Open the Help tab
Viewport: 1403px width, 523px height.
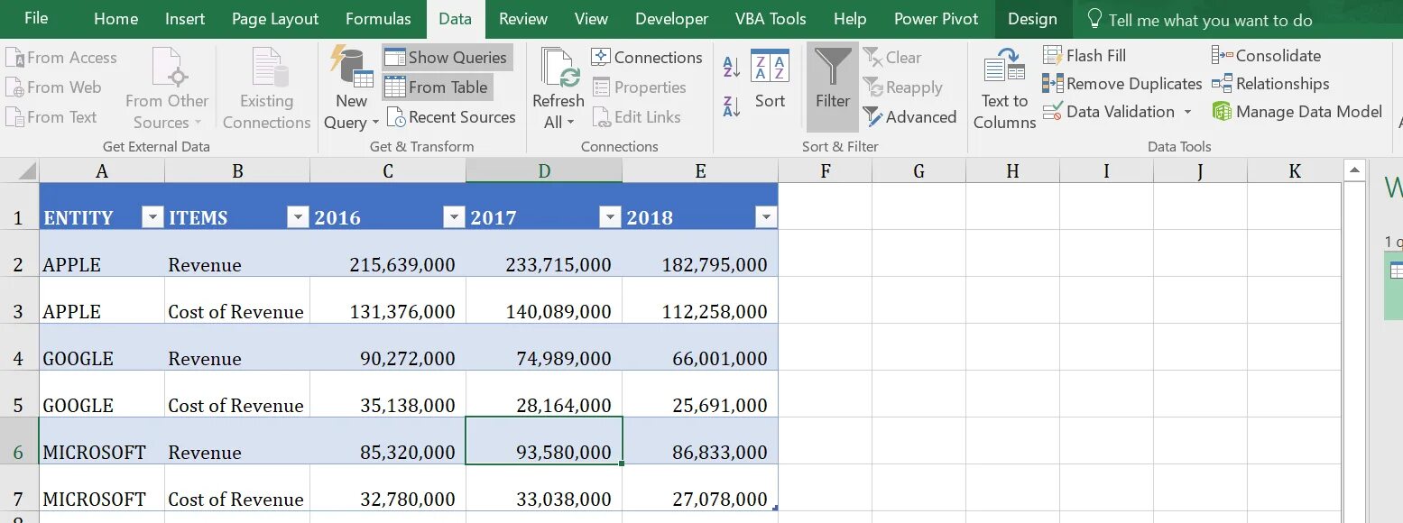point(850,18)
